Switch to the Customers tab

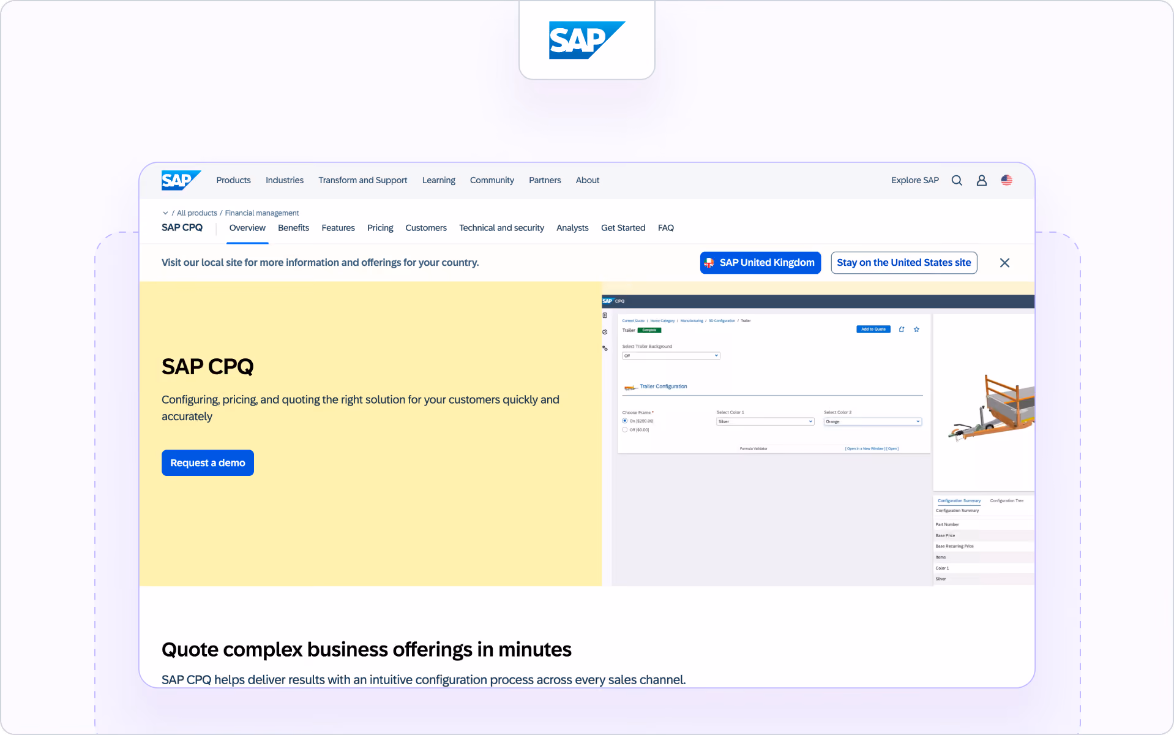[426, 228]
